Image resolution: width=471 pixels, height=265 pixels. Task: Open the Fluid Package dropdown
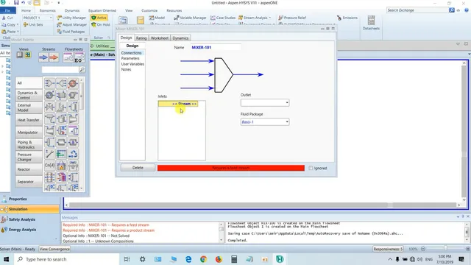click(x=265, y=122)
